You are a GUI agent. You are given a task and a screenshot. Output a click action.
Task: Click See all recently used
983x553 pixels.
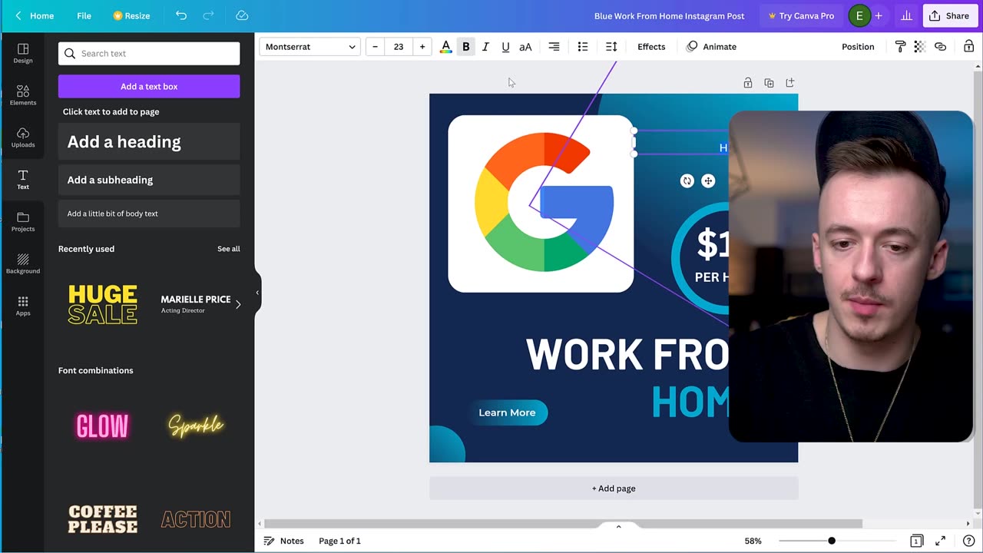[x=228, y=249]
